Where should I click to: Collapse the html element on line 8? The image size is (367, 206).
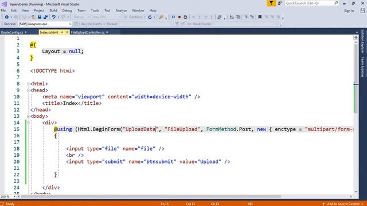point(28,84)
